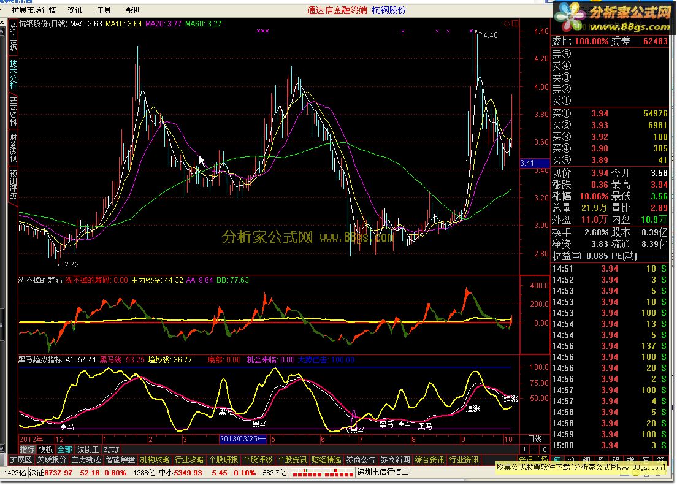Click the 2012年 label on the time axis
The height and width of the screenshot is (485, 677).
[x=31, y=439]
